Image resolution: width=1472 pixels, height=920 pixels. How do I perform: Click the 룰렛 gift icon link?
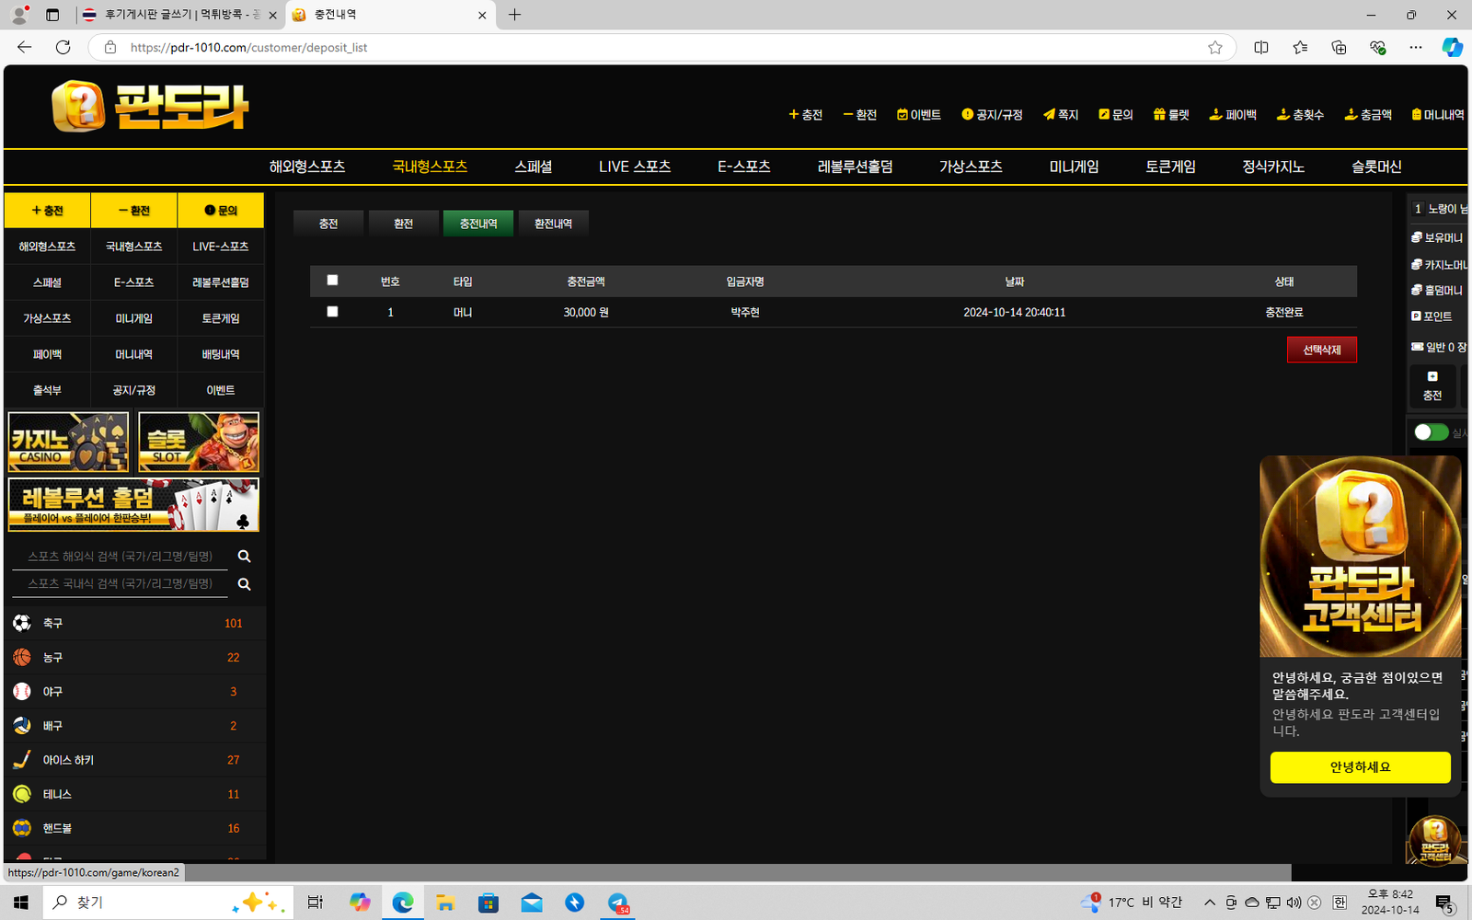coord(1171,115)
